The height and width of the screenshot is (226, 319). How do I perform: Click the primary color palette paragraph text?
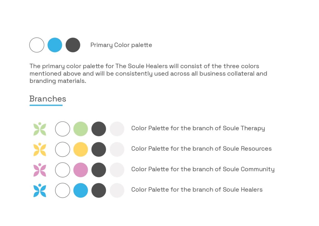pyautogui.click(x=148, y=74)
